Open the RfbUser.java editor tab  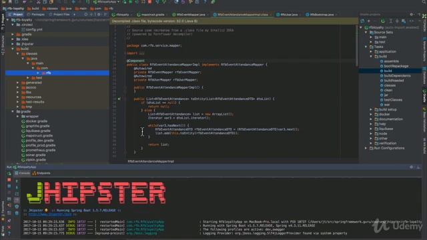287,15
